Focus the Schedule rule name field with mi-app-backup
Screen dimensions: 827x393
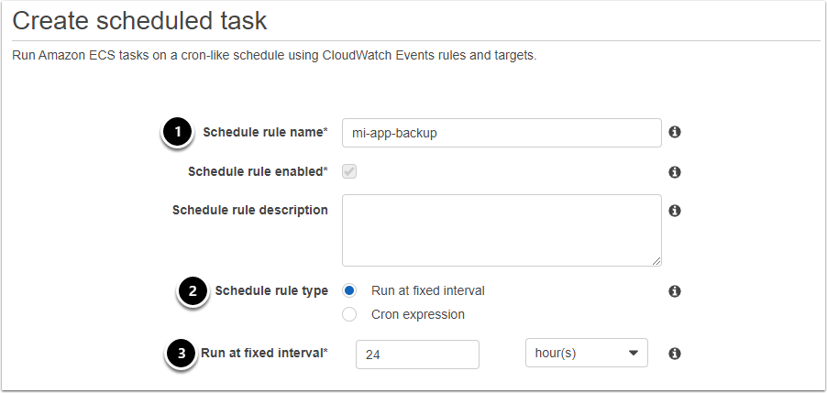coord(502,133)
